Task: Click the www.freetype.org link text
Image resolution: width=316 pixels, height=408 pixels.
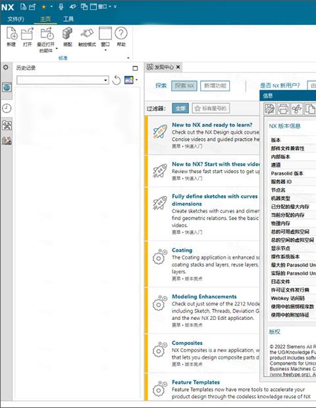Action: coord(290,374)
